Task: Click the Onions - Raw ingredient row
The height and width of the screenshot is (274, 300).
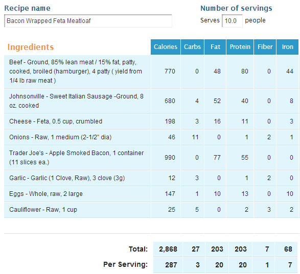Action: click(151, 137)
